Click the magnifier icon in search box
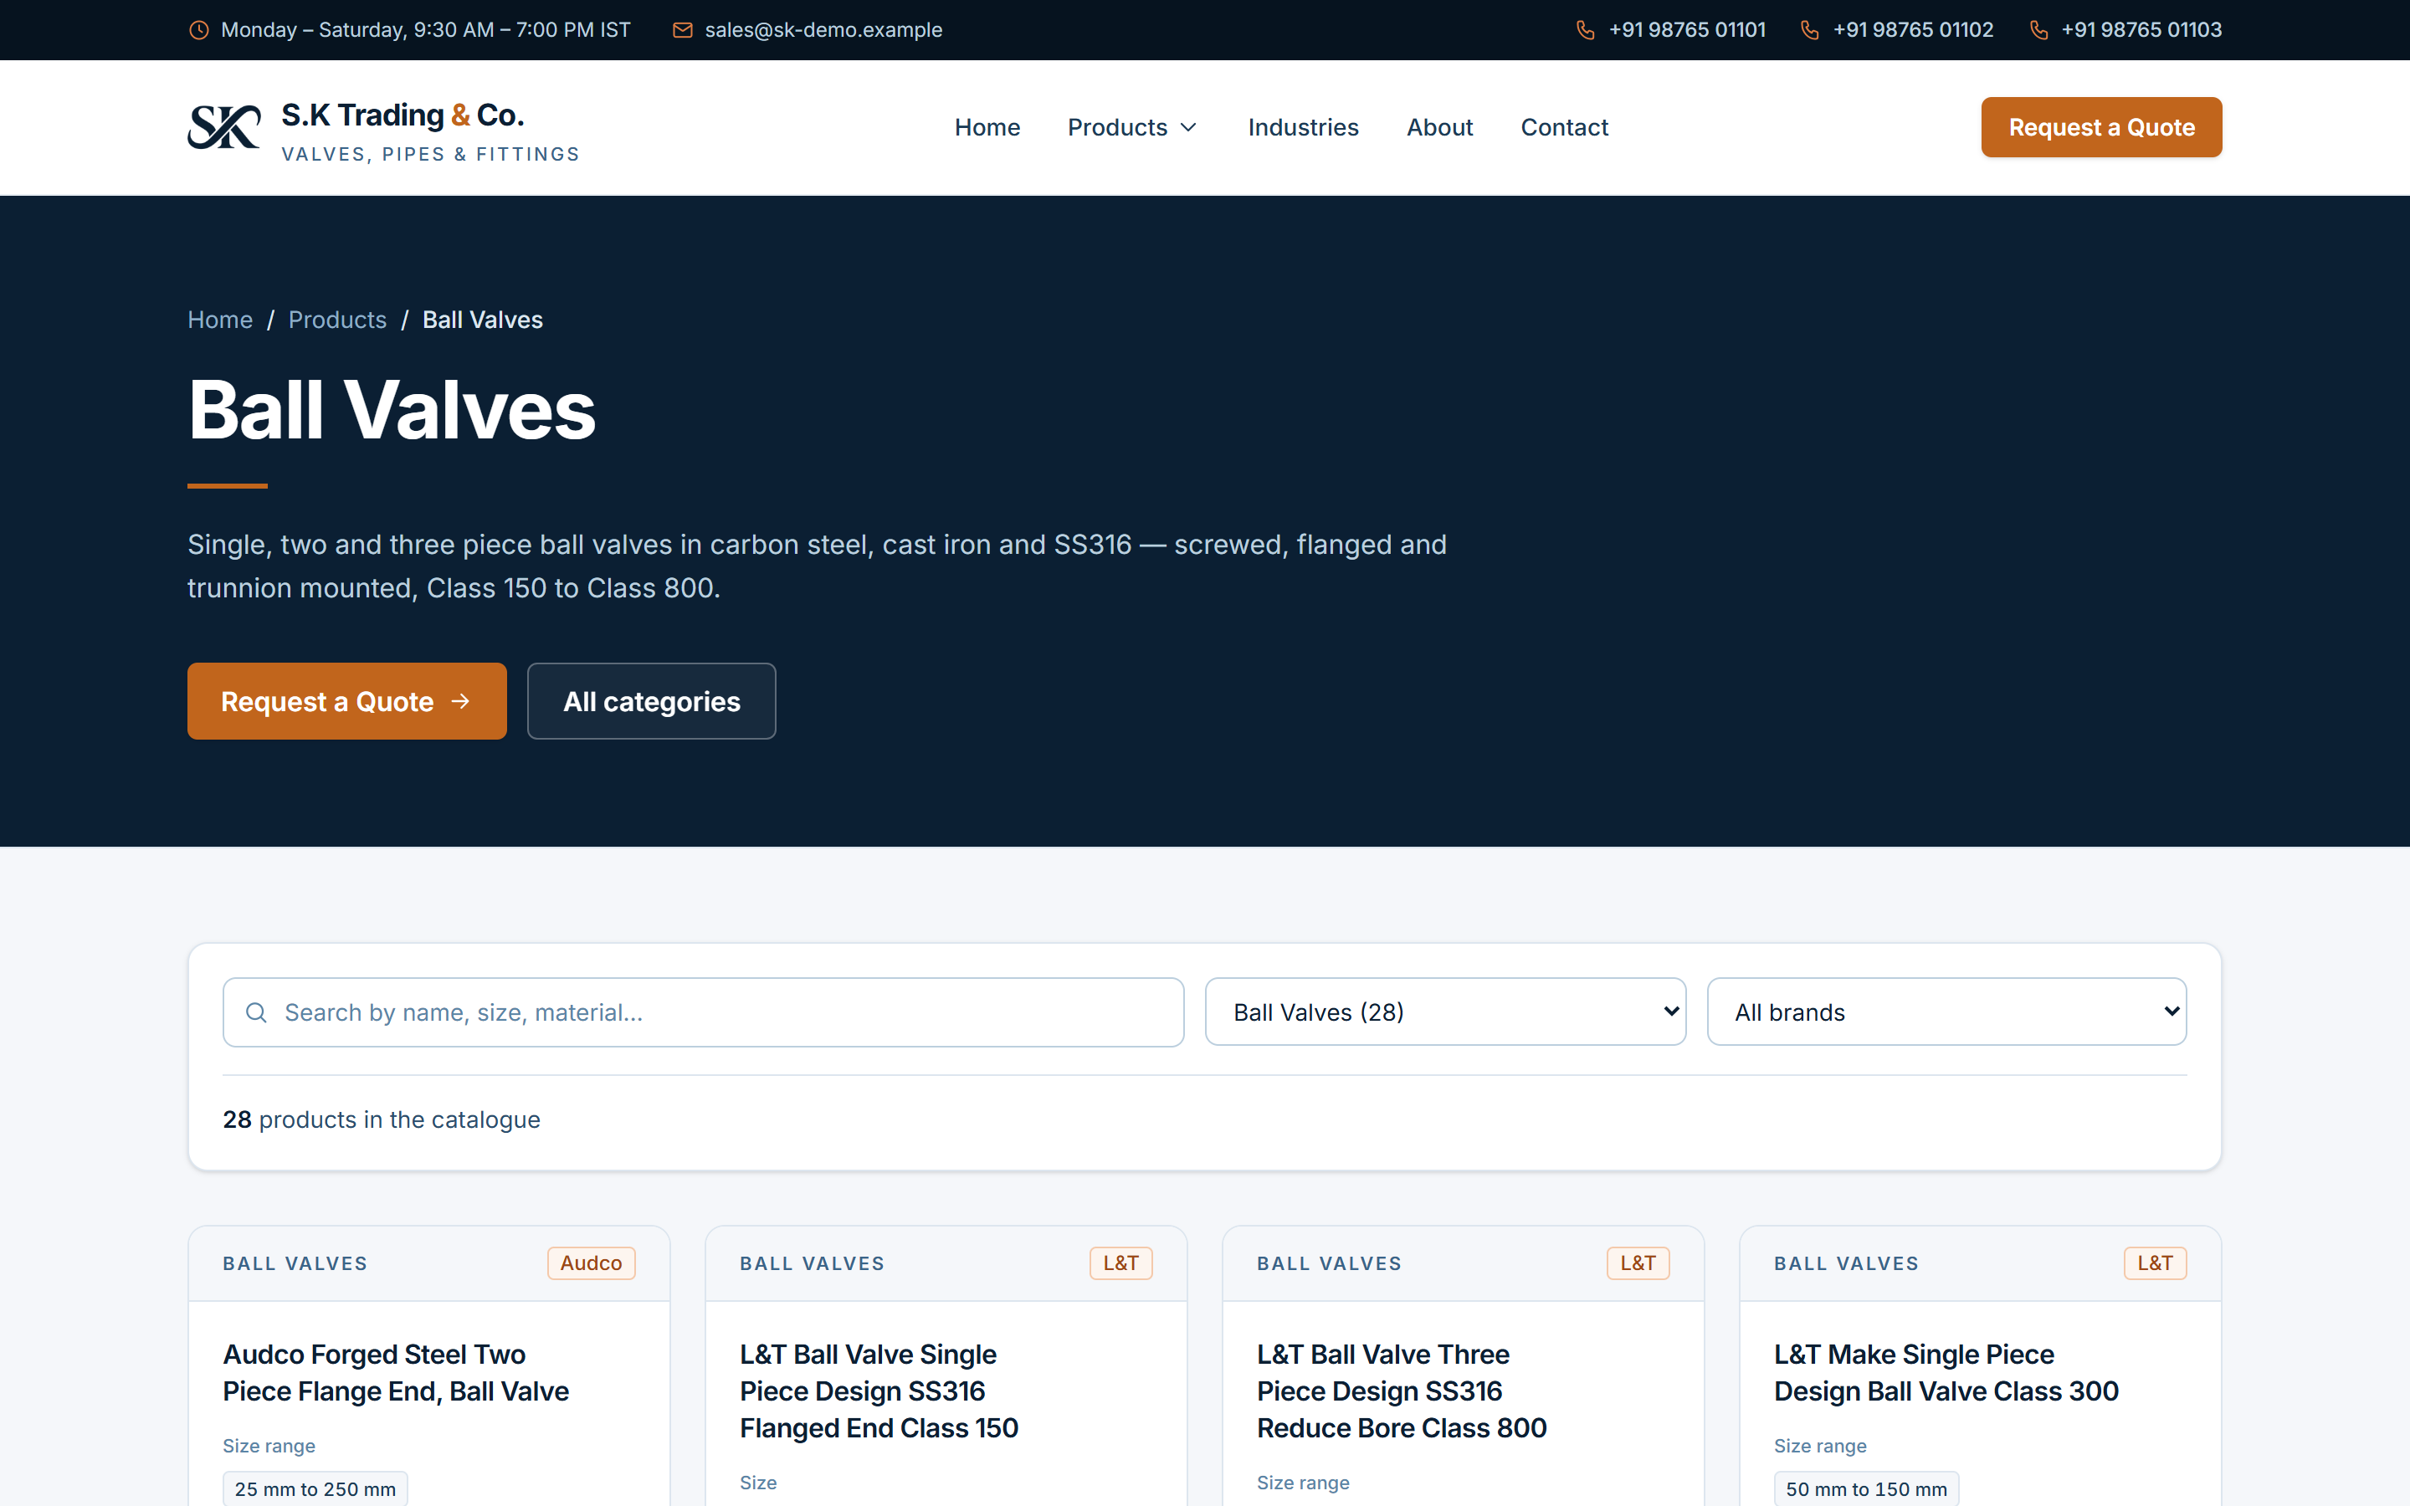 [x=256, y=1012]
